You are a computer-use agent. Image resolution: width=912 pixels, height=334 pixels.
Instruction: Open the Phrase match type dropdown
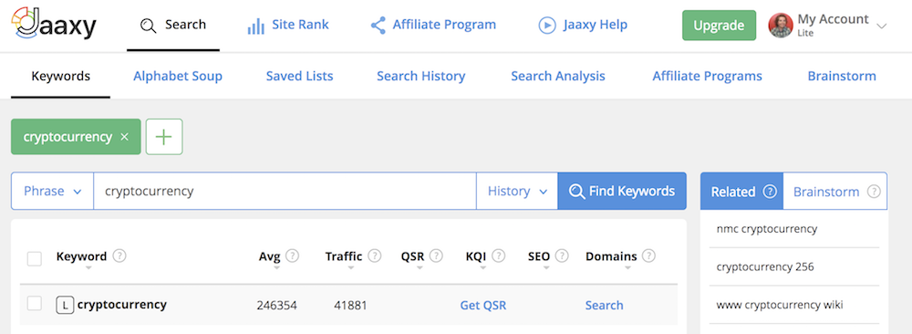tap(52, 191)
